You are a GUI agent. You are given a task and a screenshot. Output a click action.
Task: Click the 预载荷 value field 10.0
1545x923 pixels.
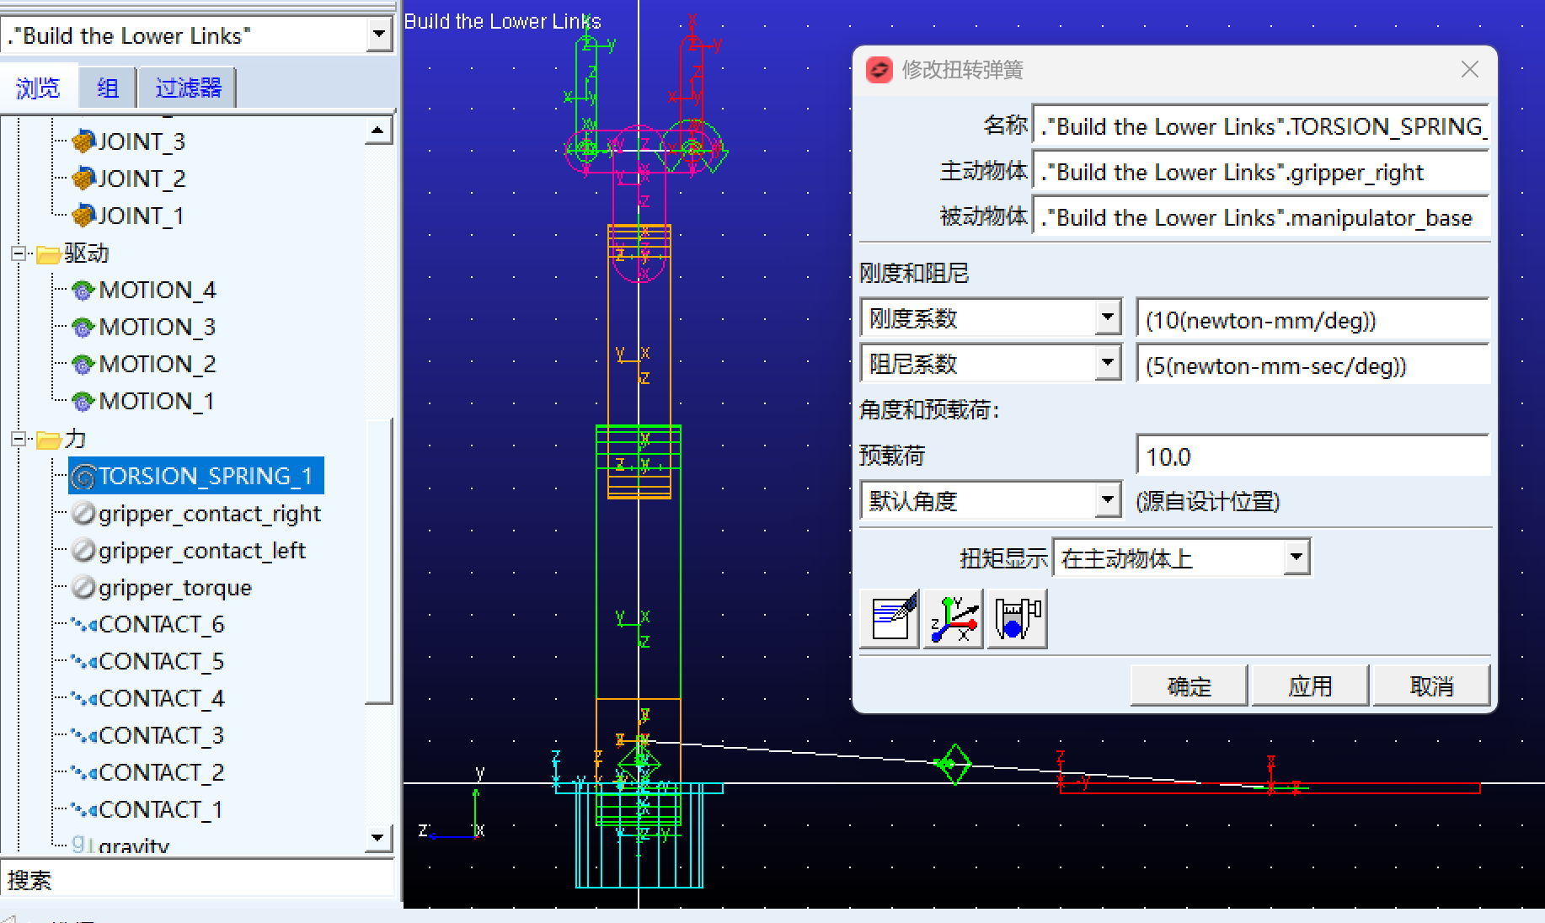tap(1313, 456)
